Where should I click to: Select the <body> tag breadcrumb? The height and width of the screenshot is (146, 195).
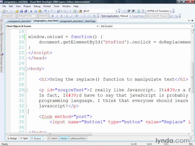[64, 138]
